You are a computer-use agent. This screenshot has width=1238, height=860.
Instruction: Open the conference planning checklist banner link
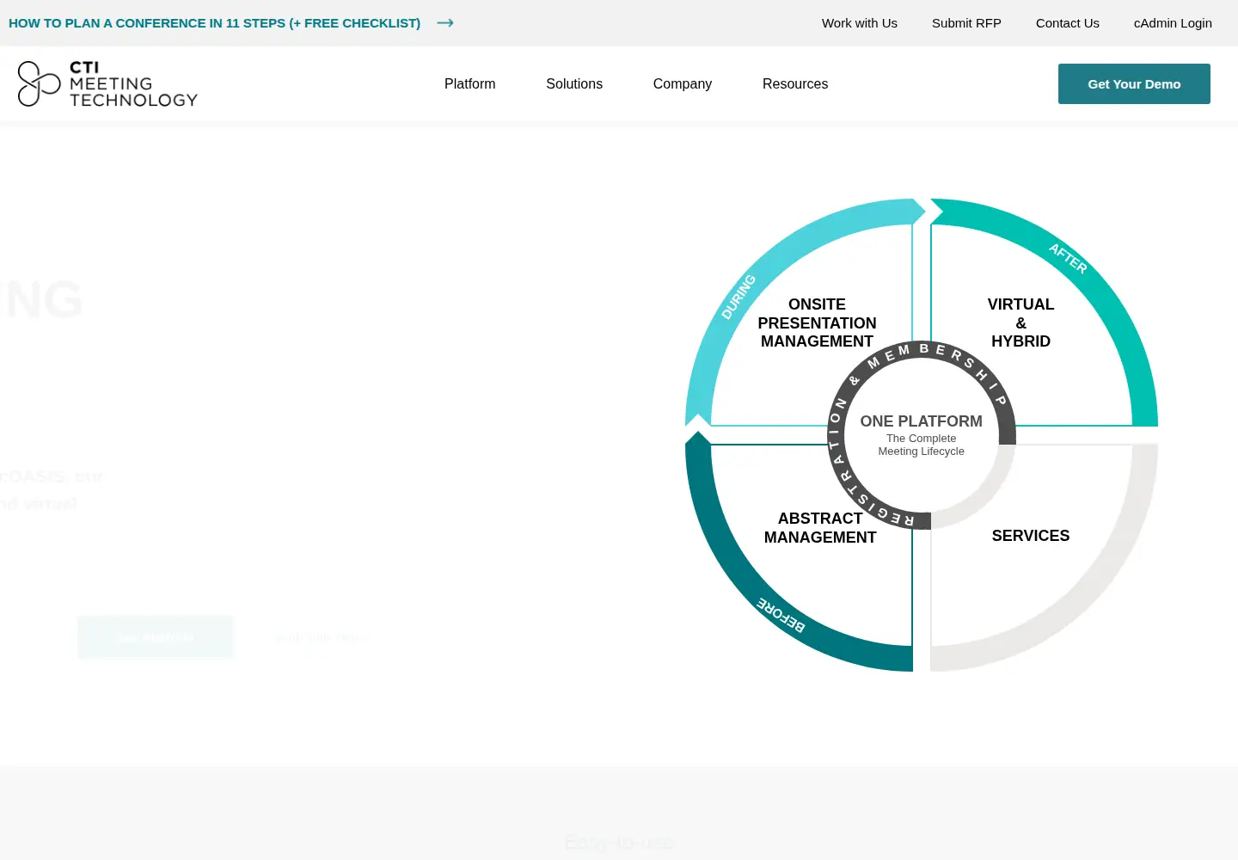(x=214, y=23)
